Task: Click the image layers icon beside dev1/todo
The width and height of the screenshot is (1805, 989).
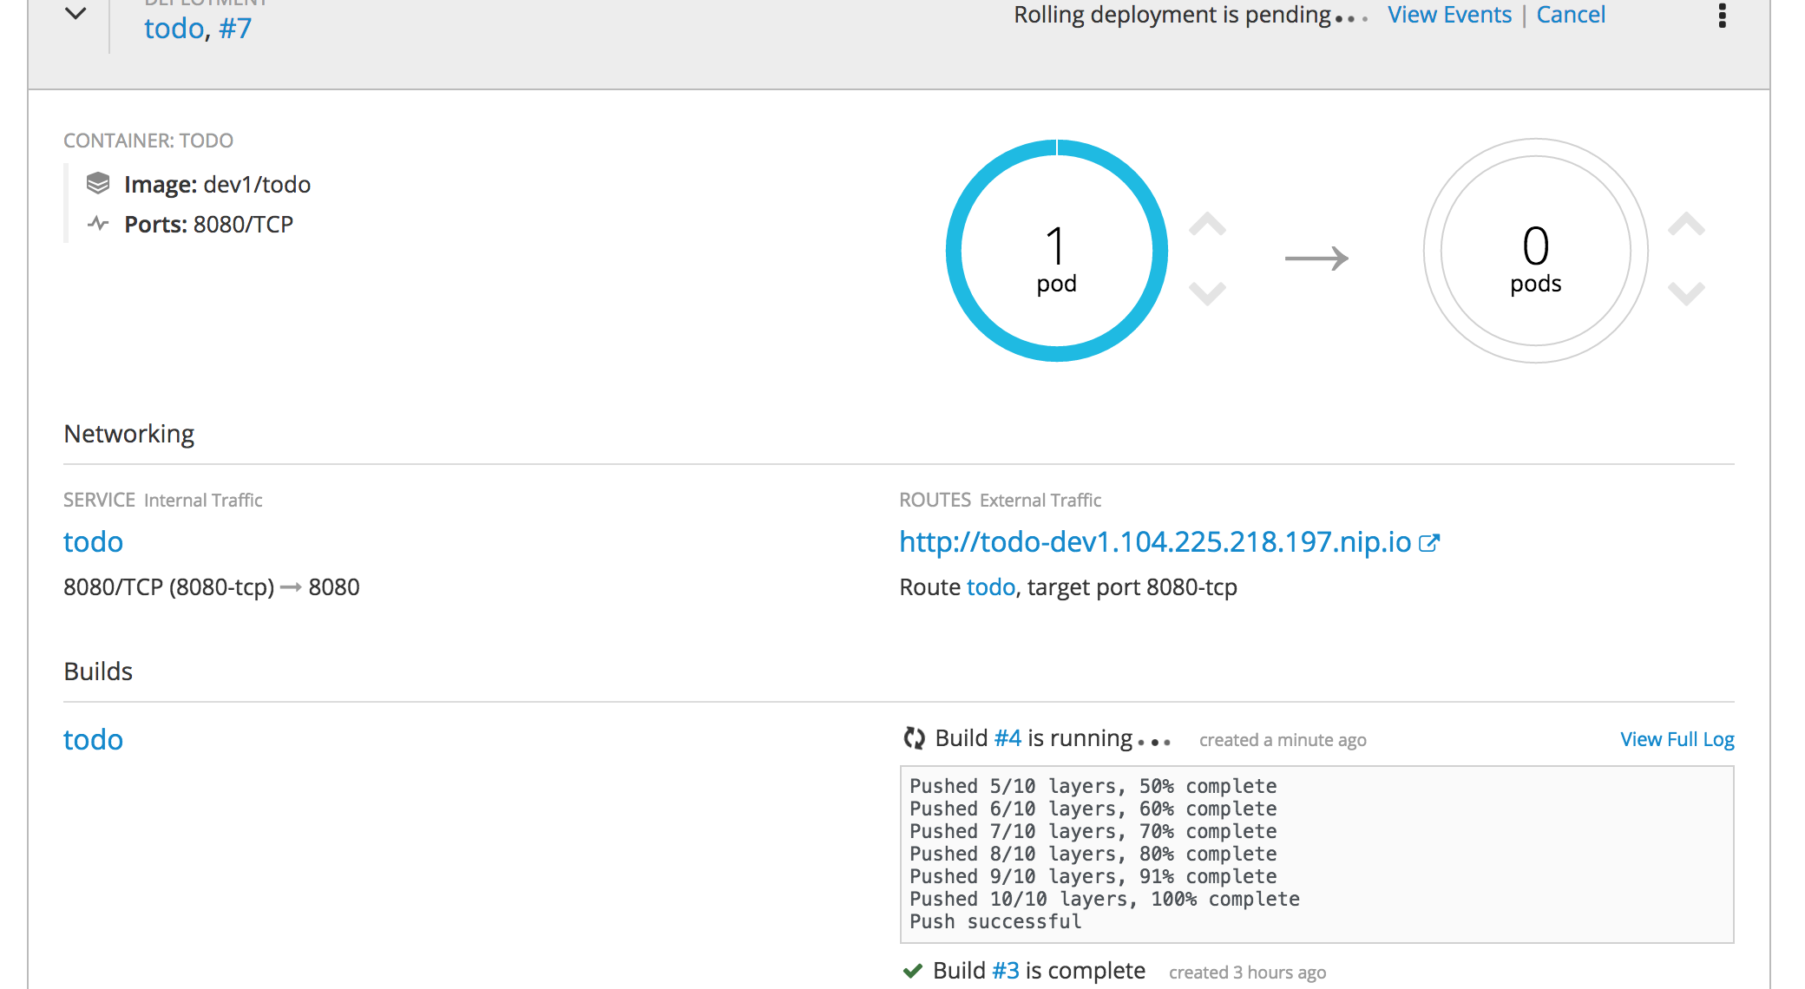Action: click(x=98, y=183)
